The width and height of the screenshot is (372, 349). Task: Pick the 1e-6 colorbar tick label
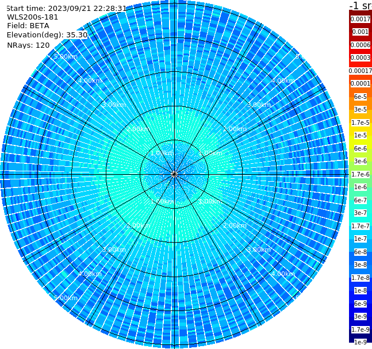[x=361, y=187]
